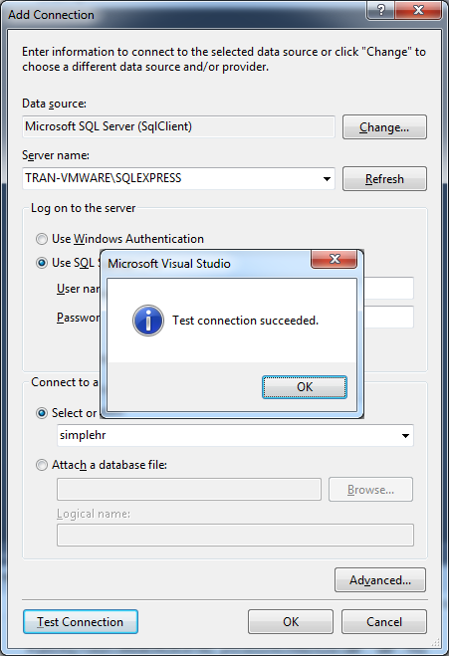Select Use Windows Authentication option
This screenshot has width=449, height=656.
coord(42,239)
